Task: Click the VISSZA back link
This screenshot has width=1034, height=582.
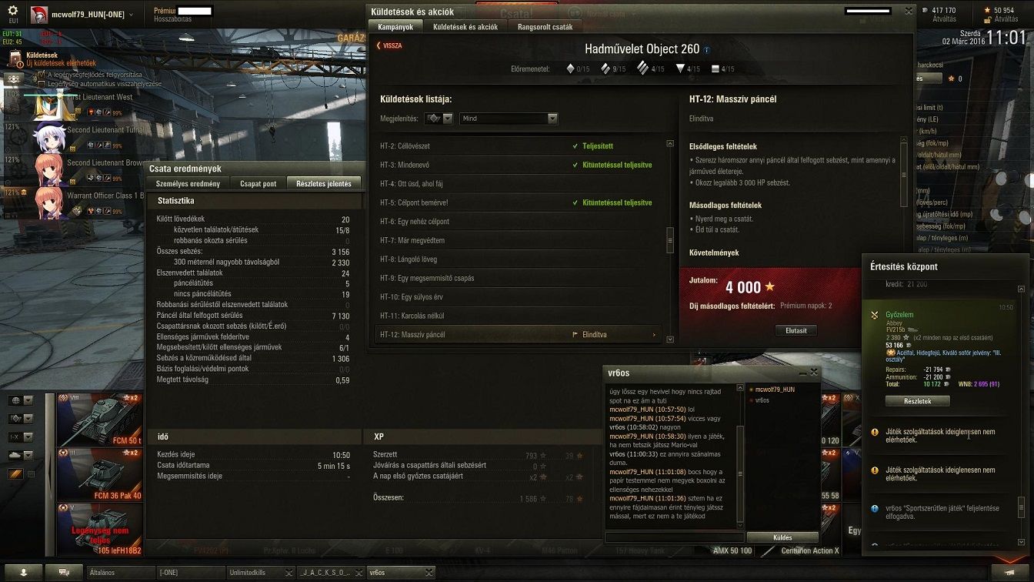Action: click(x=389, y=45)
